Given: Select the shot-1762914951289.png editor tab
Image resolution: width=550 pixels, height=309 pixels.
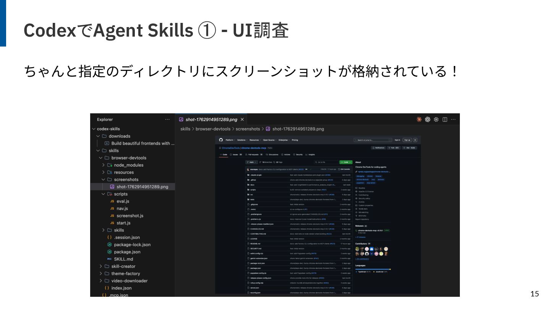Looking at the screenshot, I should 211,119.
